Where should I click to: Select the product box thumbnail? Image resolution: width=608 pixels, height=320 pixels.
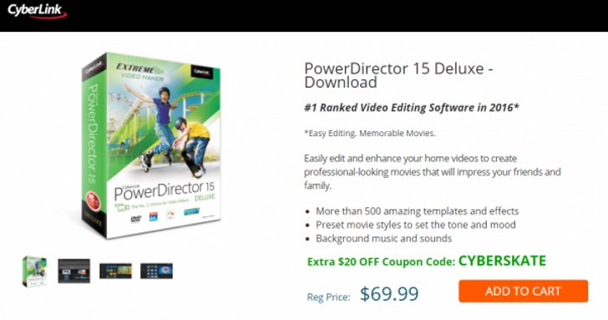pyautogui.click(x=34, y=272)
